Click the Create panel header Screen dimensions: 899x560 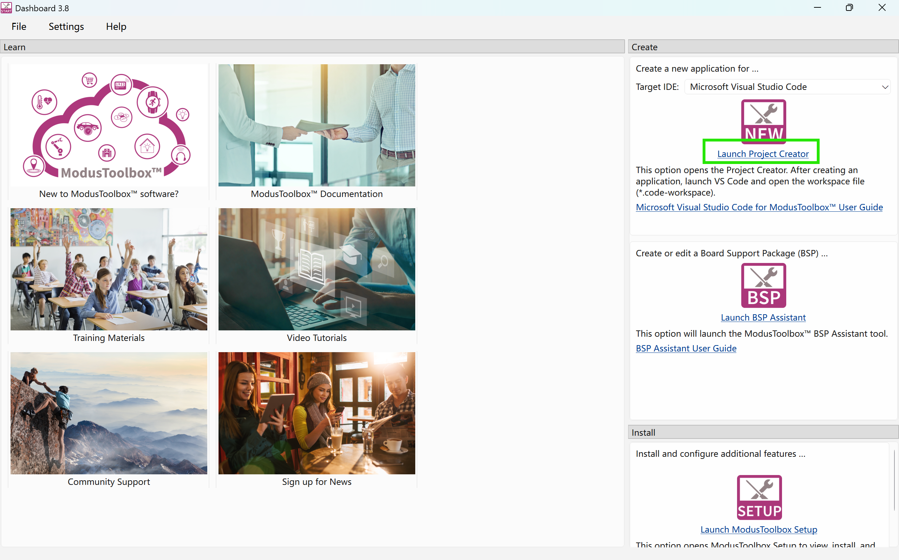tap(763, 47)
